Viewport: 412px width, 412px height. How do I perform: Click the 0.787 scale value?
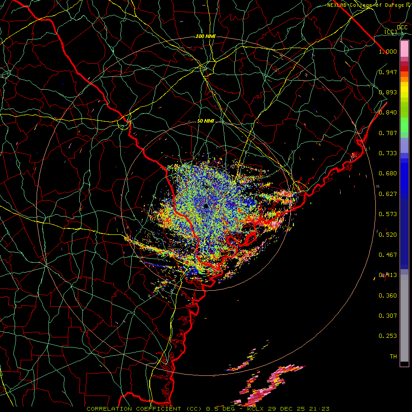388,133
